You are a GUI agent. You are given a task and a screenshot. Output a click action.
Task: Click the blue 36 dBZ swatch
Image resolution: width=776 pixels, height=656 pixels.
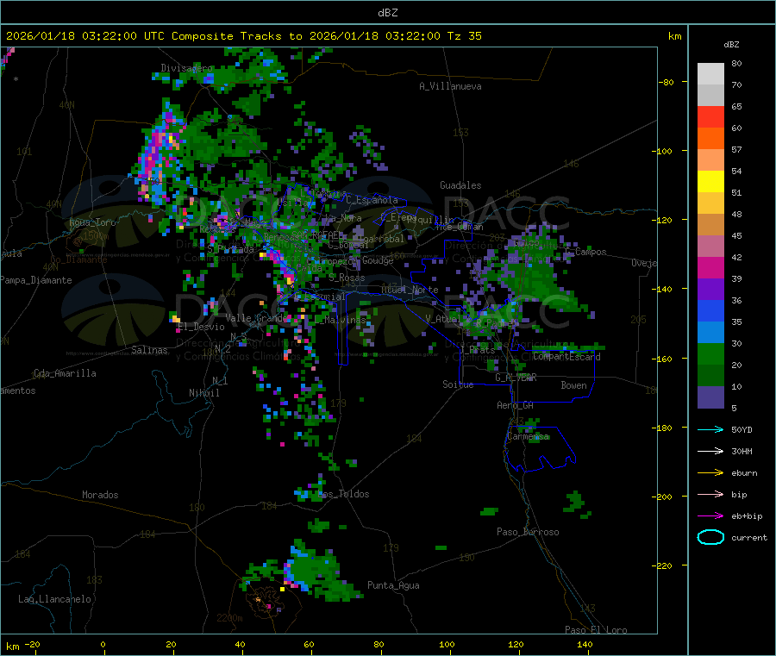coord(710,310)
